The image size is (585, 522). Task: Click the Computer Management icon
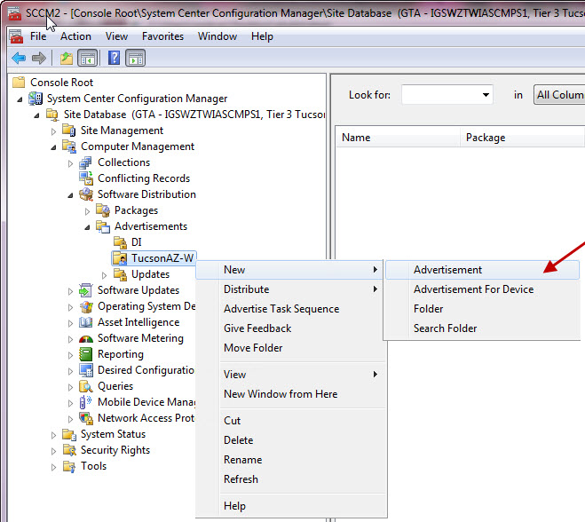click(69, 146)
